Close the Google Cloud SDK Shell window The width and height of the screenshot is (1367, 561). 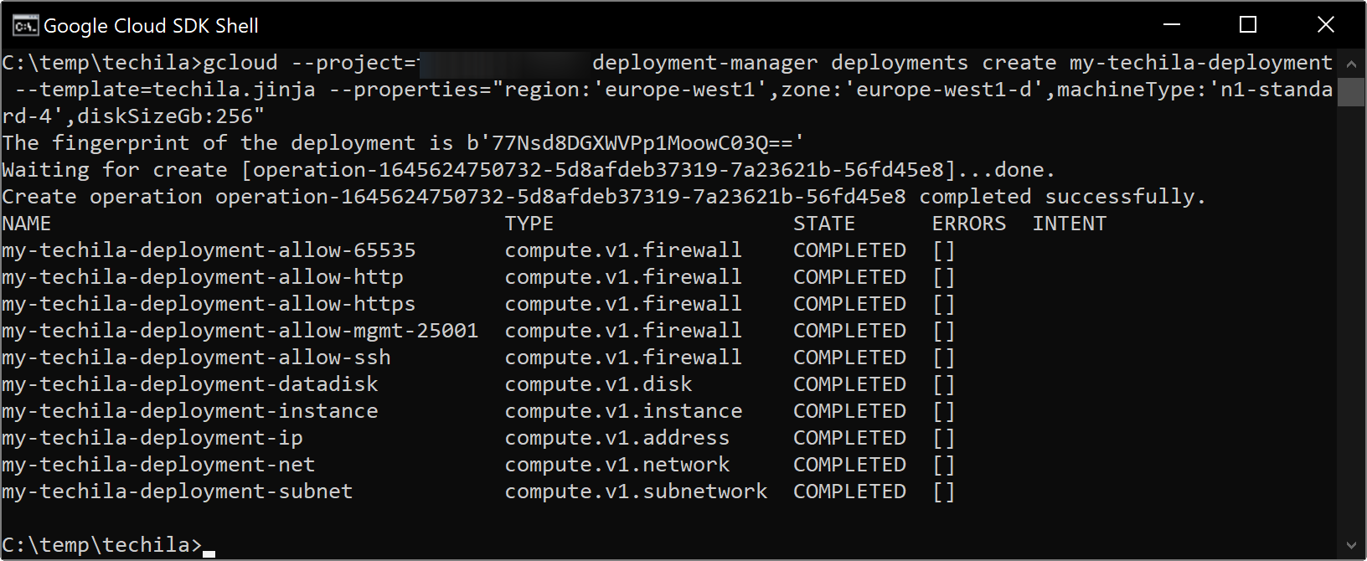(1325, 25)
